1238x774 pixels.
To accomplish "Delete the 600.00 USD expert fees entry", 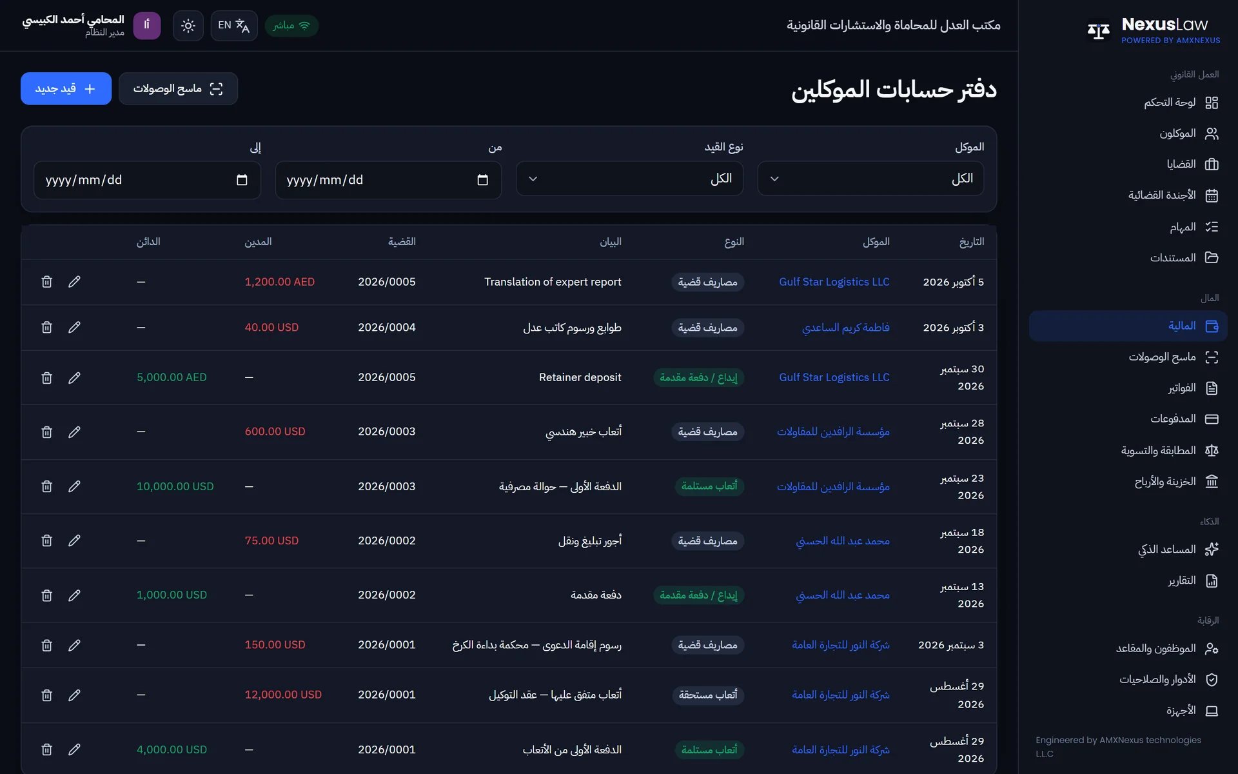I will click(x=46, y=432).
